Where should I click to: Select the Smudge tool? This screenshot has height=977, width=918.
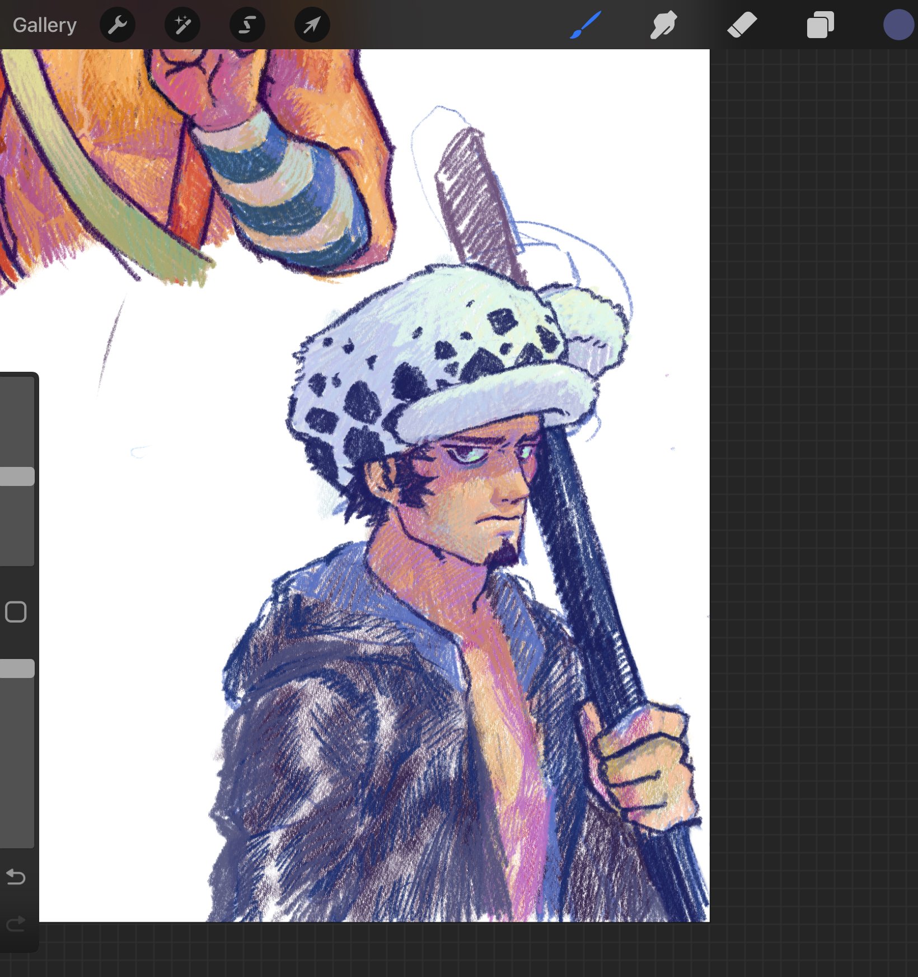point(664,25)
